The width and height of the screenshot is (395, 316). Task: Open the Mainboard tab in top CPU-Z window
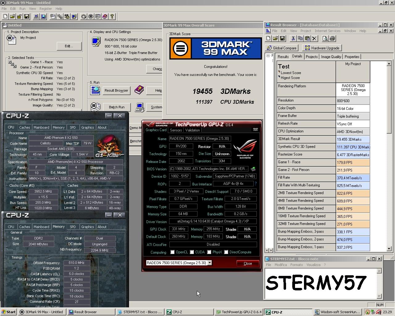pos(41,127)
